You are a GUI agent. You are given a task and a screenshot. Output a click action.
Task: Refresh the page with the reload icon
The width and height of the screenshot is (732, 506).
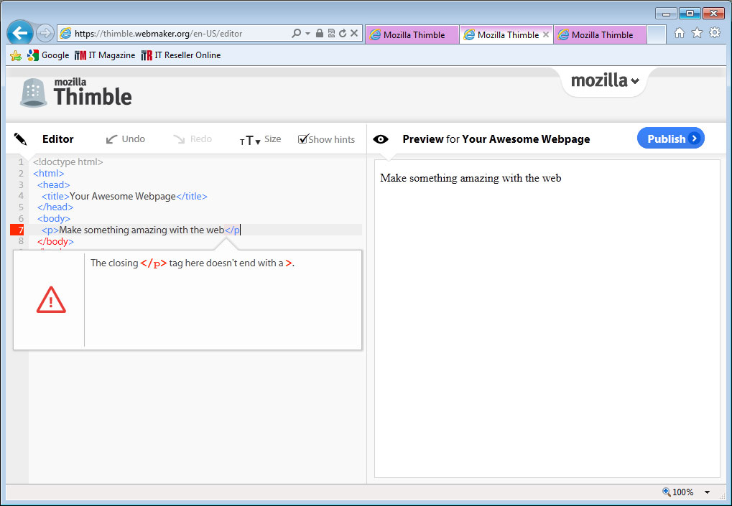tap(343, 33)
